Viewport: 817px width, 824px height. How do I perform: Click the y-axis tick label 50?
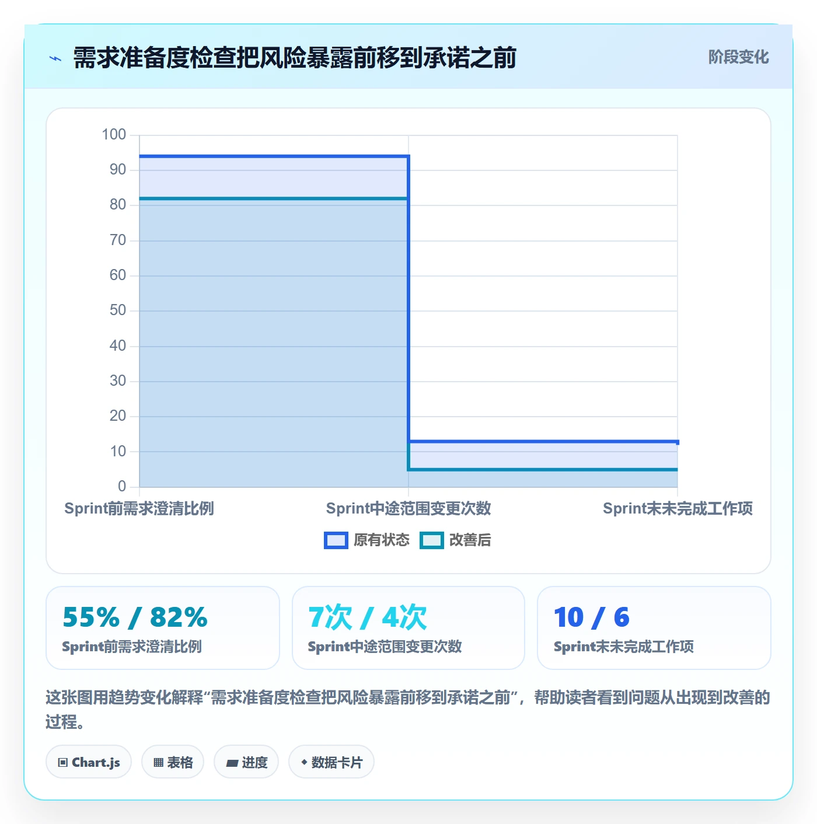click(x=118, y=310)
